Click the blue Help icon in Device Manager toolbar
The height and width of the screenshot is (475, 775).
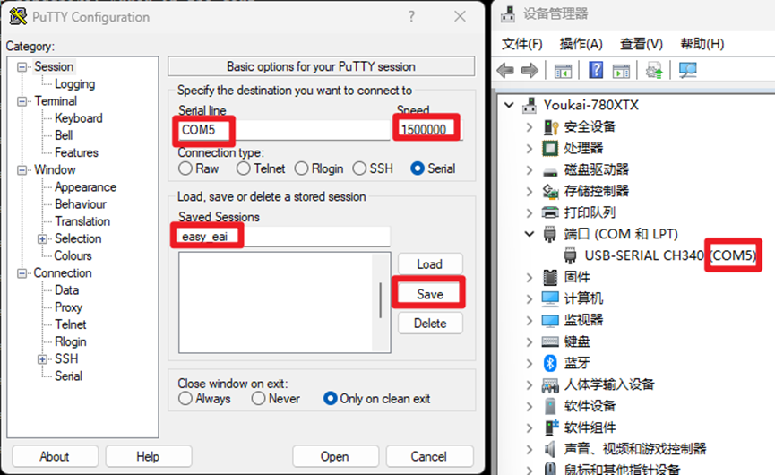596,70
